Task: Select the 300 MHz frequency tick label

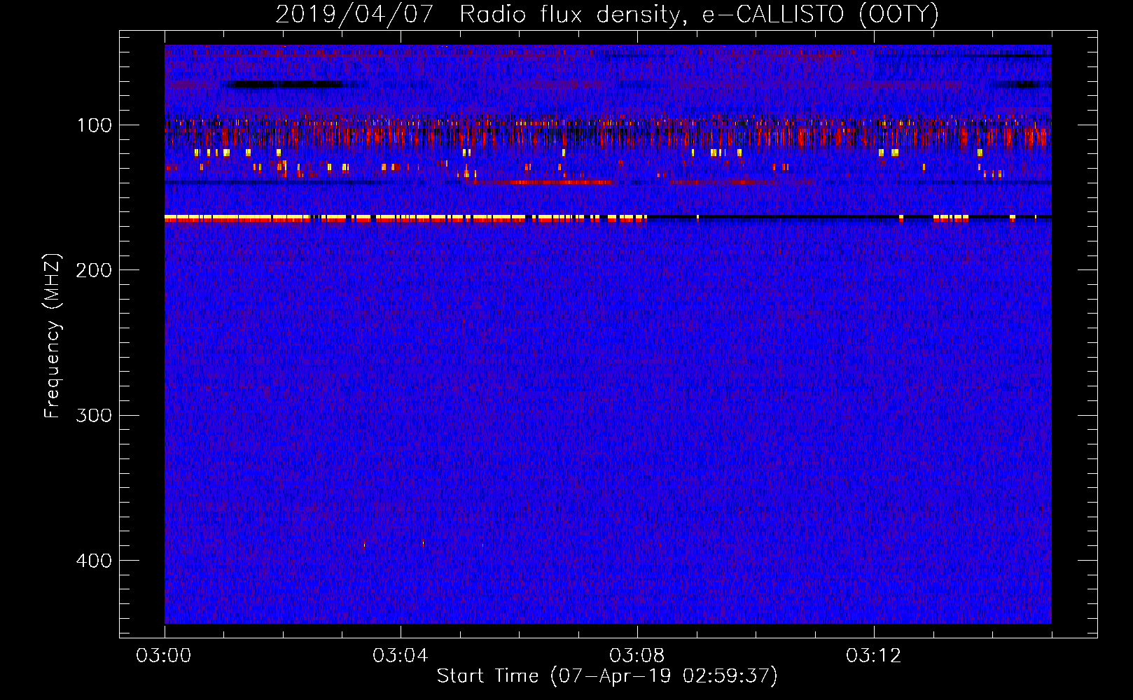Action: click(93, 415)
